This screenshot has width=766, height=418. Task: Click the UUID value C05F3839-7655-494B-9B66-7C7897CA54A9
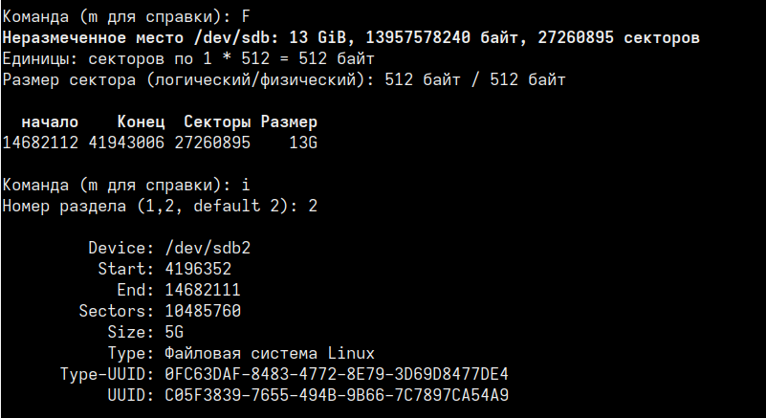[x=337, y=395]
